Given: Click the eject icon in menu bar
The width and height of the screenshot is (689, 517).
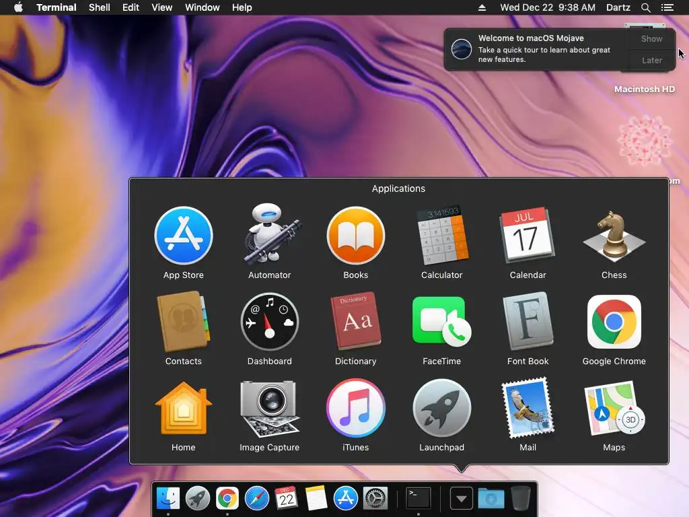Looking at the screenshot, I should click(482, 7).
